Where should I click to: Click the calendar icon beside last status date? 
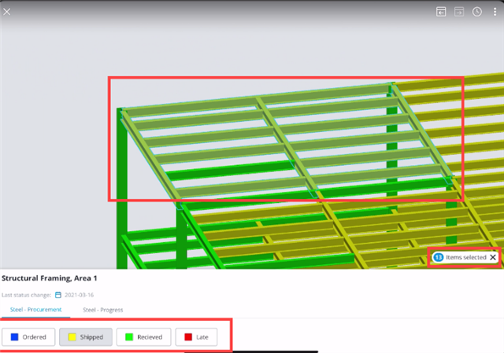[58, 295]
